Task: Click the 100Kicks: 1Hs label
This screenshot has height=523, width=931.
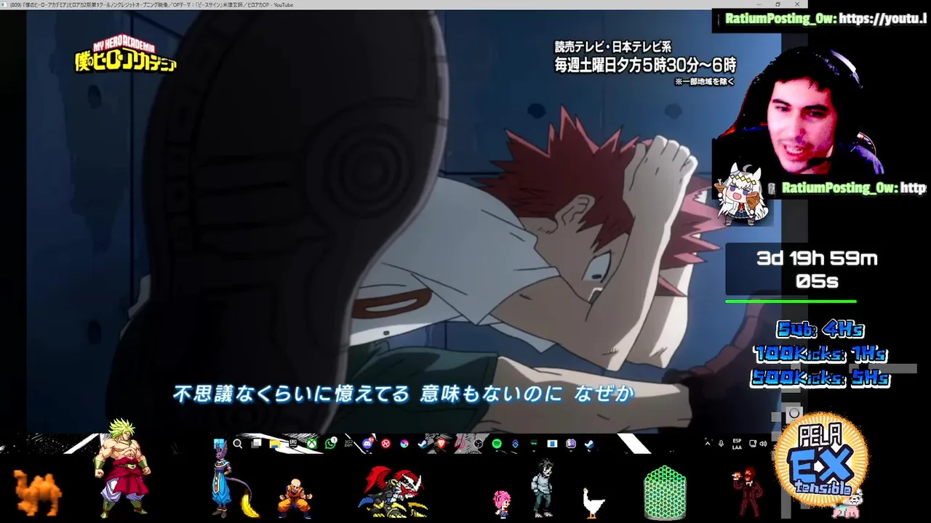Action: click(x=820, y=354)
